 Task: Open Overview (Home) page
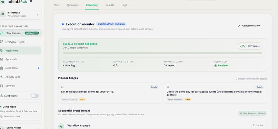tap(21, 42)
